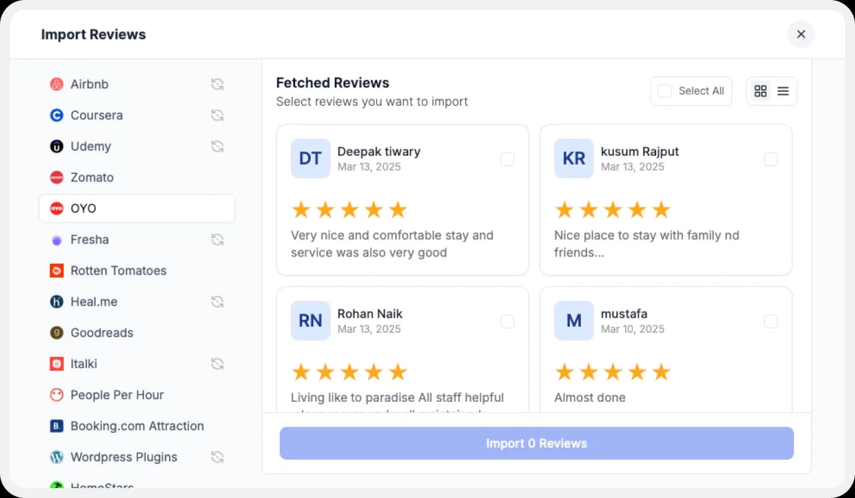
Task: Select mustafa's review checkbox
Action: click(770, 321)
